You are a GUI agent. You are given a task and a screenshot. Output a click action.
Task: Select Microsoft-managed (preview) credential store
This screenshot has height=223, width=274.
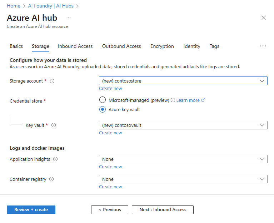(x=103, y=100)
